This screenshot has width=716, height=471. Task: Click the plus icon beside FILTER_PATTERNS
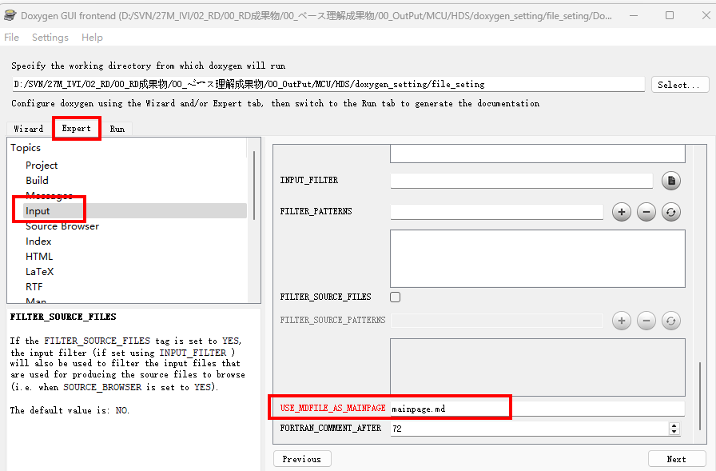pos(621,211)
